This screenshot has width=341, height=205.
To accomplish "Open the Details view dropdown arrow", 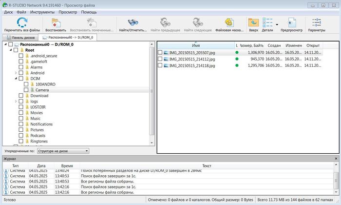I will pos(277,24).
